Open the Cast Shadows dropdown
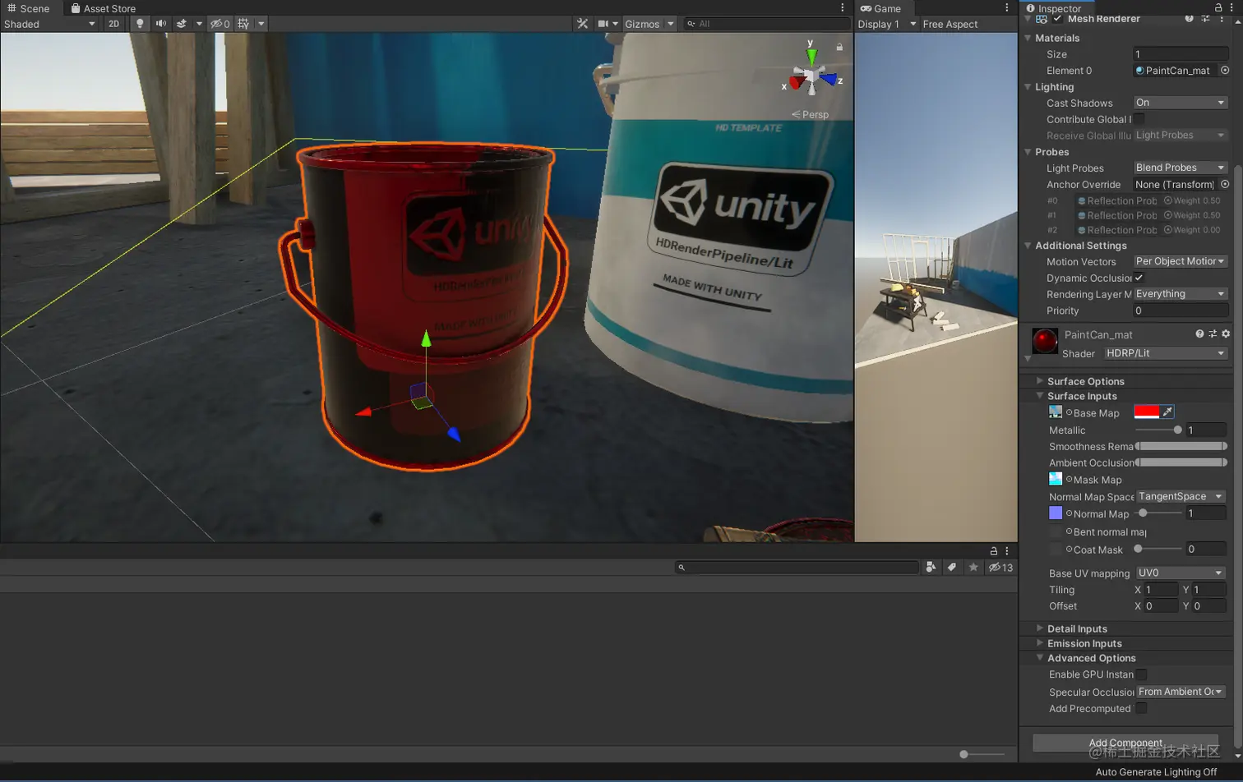This screenshot has width=1243, height=782. point(1180,103)
